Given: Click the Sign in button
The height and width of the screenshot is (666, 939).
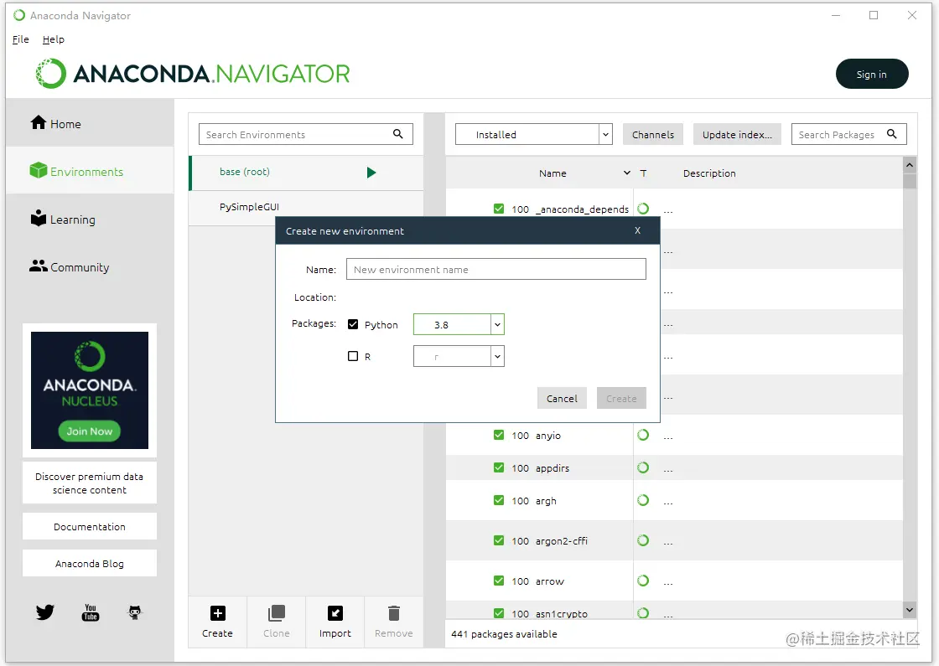Looking at the screenshot, I should point(872,75).
